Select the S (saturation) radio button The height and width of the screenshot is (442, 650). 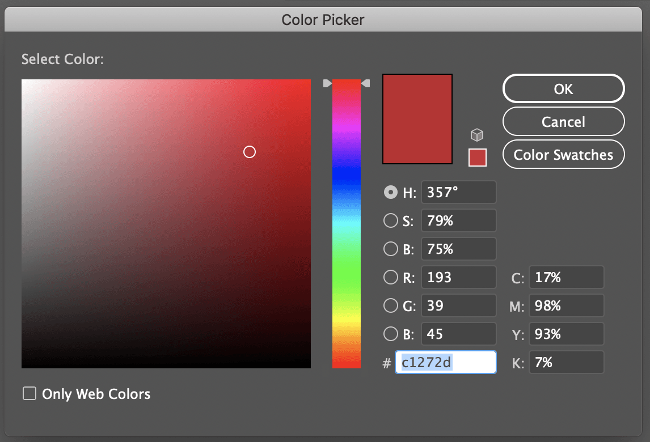pos(391,220)
